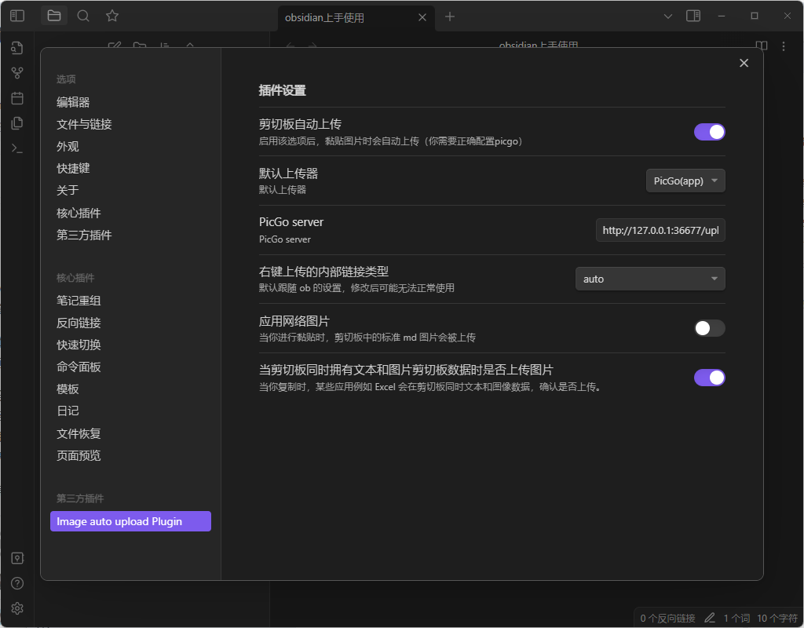This screenshot has width=804, height=628.
Task: Edit the PicGo server address field
Action: point(660,229)
